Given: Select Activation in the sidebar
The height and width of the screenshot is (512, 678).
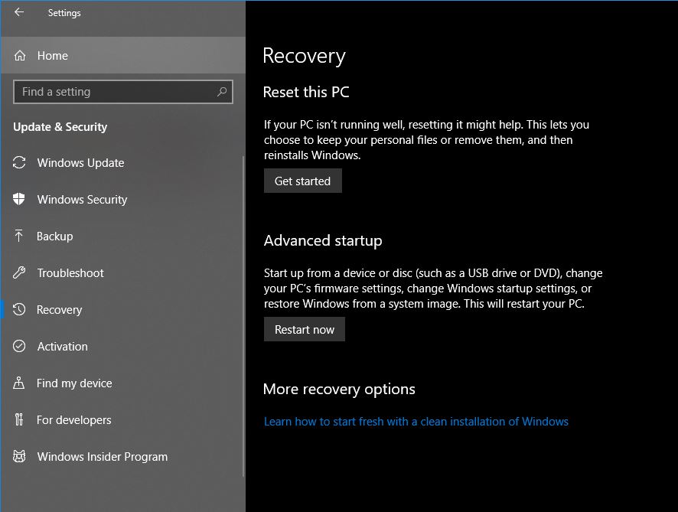Looking at the screenshot, I should coord(122,347).
